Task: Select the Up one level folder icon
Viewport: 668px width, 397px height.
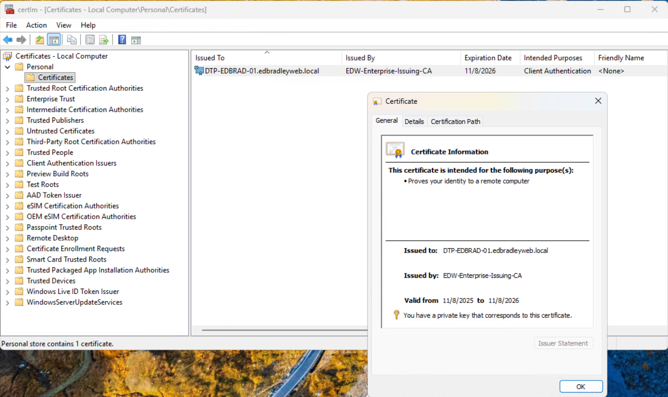Action: (x=39, y=40)
